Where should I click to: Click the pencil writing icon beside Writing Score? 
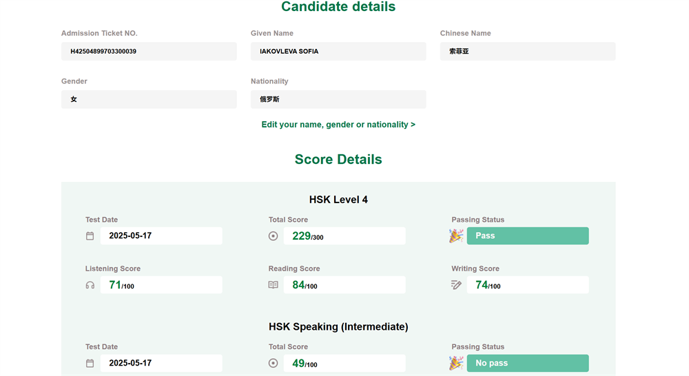456,285
